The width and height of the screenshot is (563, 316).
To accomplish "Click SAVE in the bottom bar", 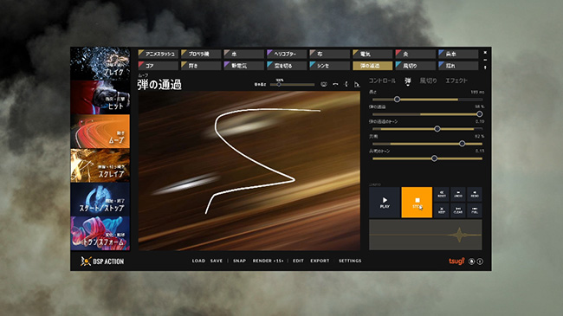I will 217,261.
